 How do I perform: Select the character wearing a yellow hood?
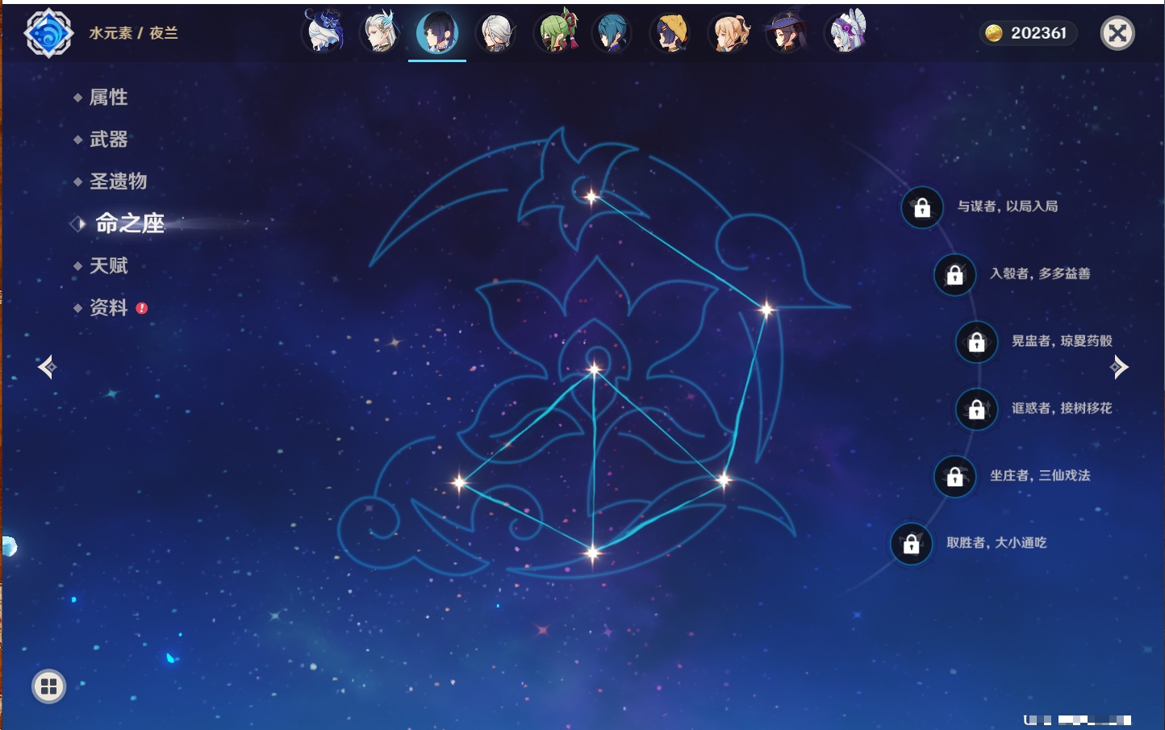point(671,33)
